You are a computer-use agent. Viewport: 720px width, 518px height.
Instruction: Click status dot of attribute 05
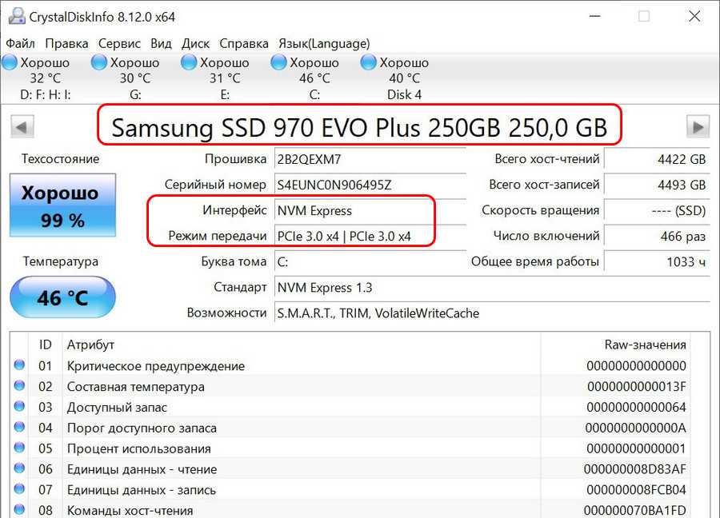pos(19,447)
